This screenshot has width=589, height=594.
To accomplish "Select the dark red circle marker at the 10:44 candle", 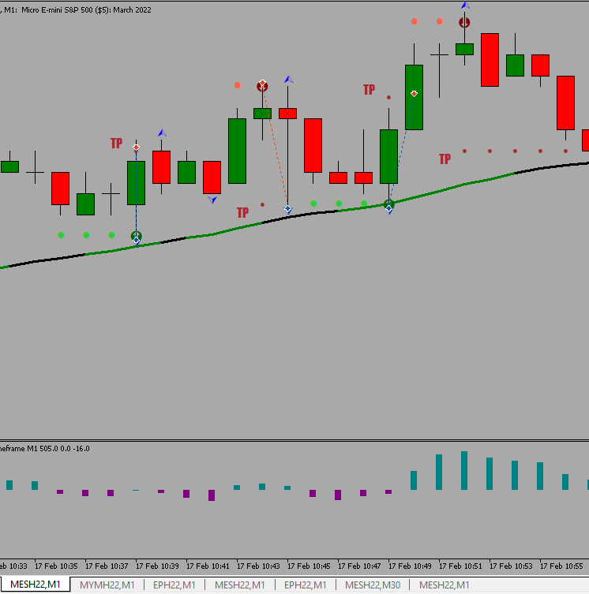I will click(262, 87).
